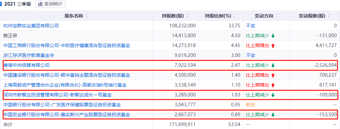Click the bar-chart icon in 变动统计 button

tap(40, 4)
